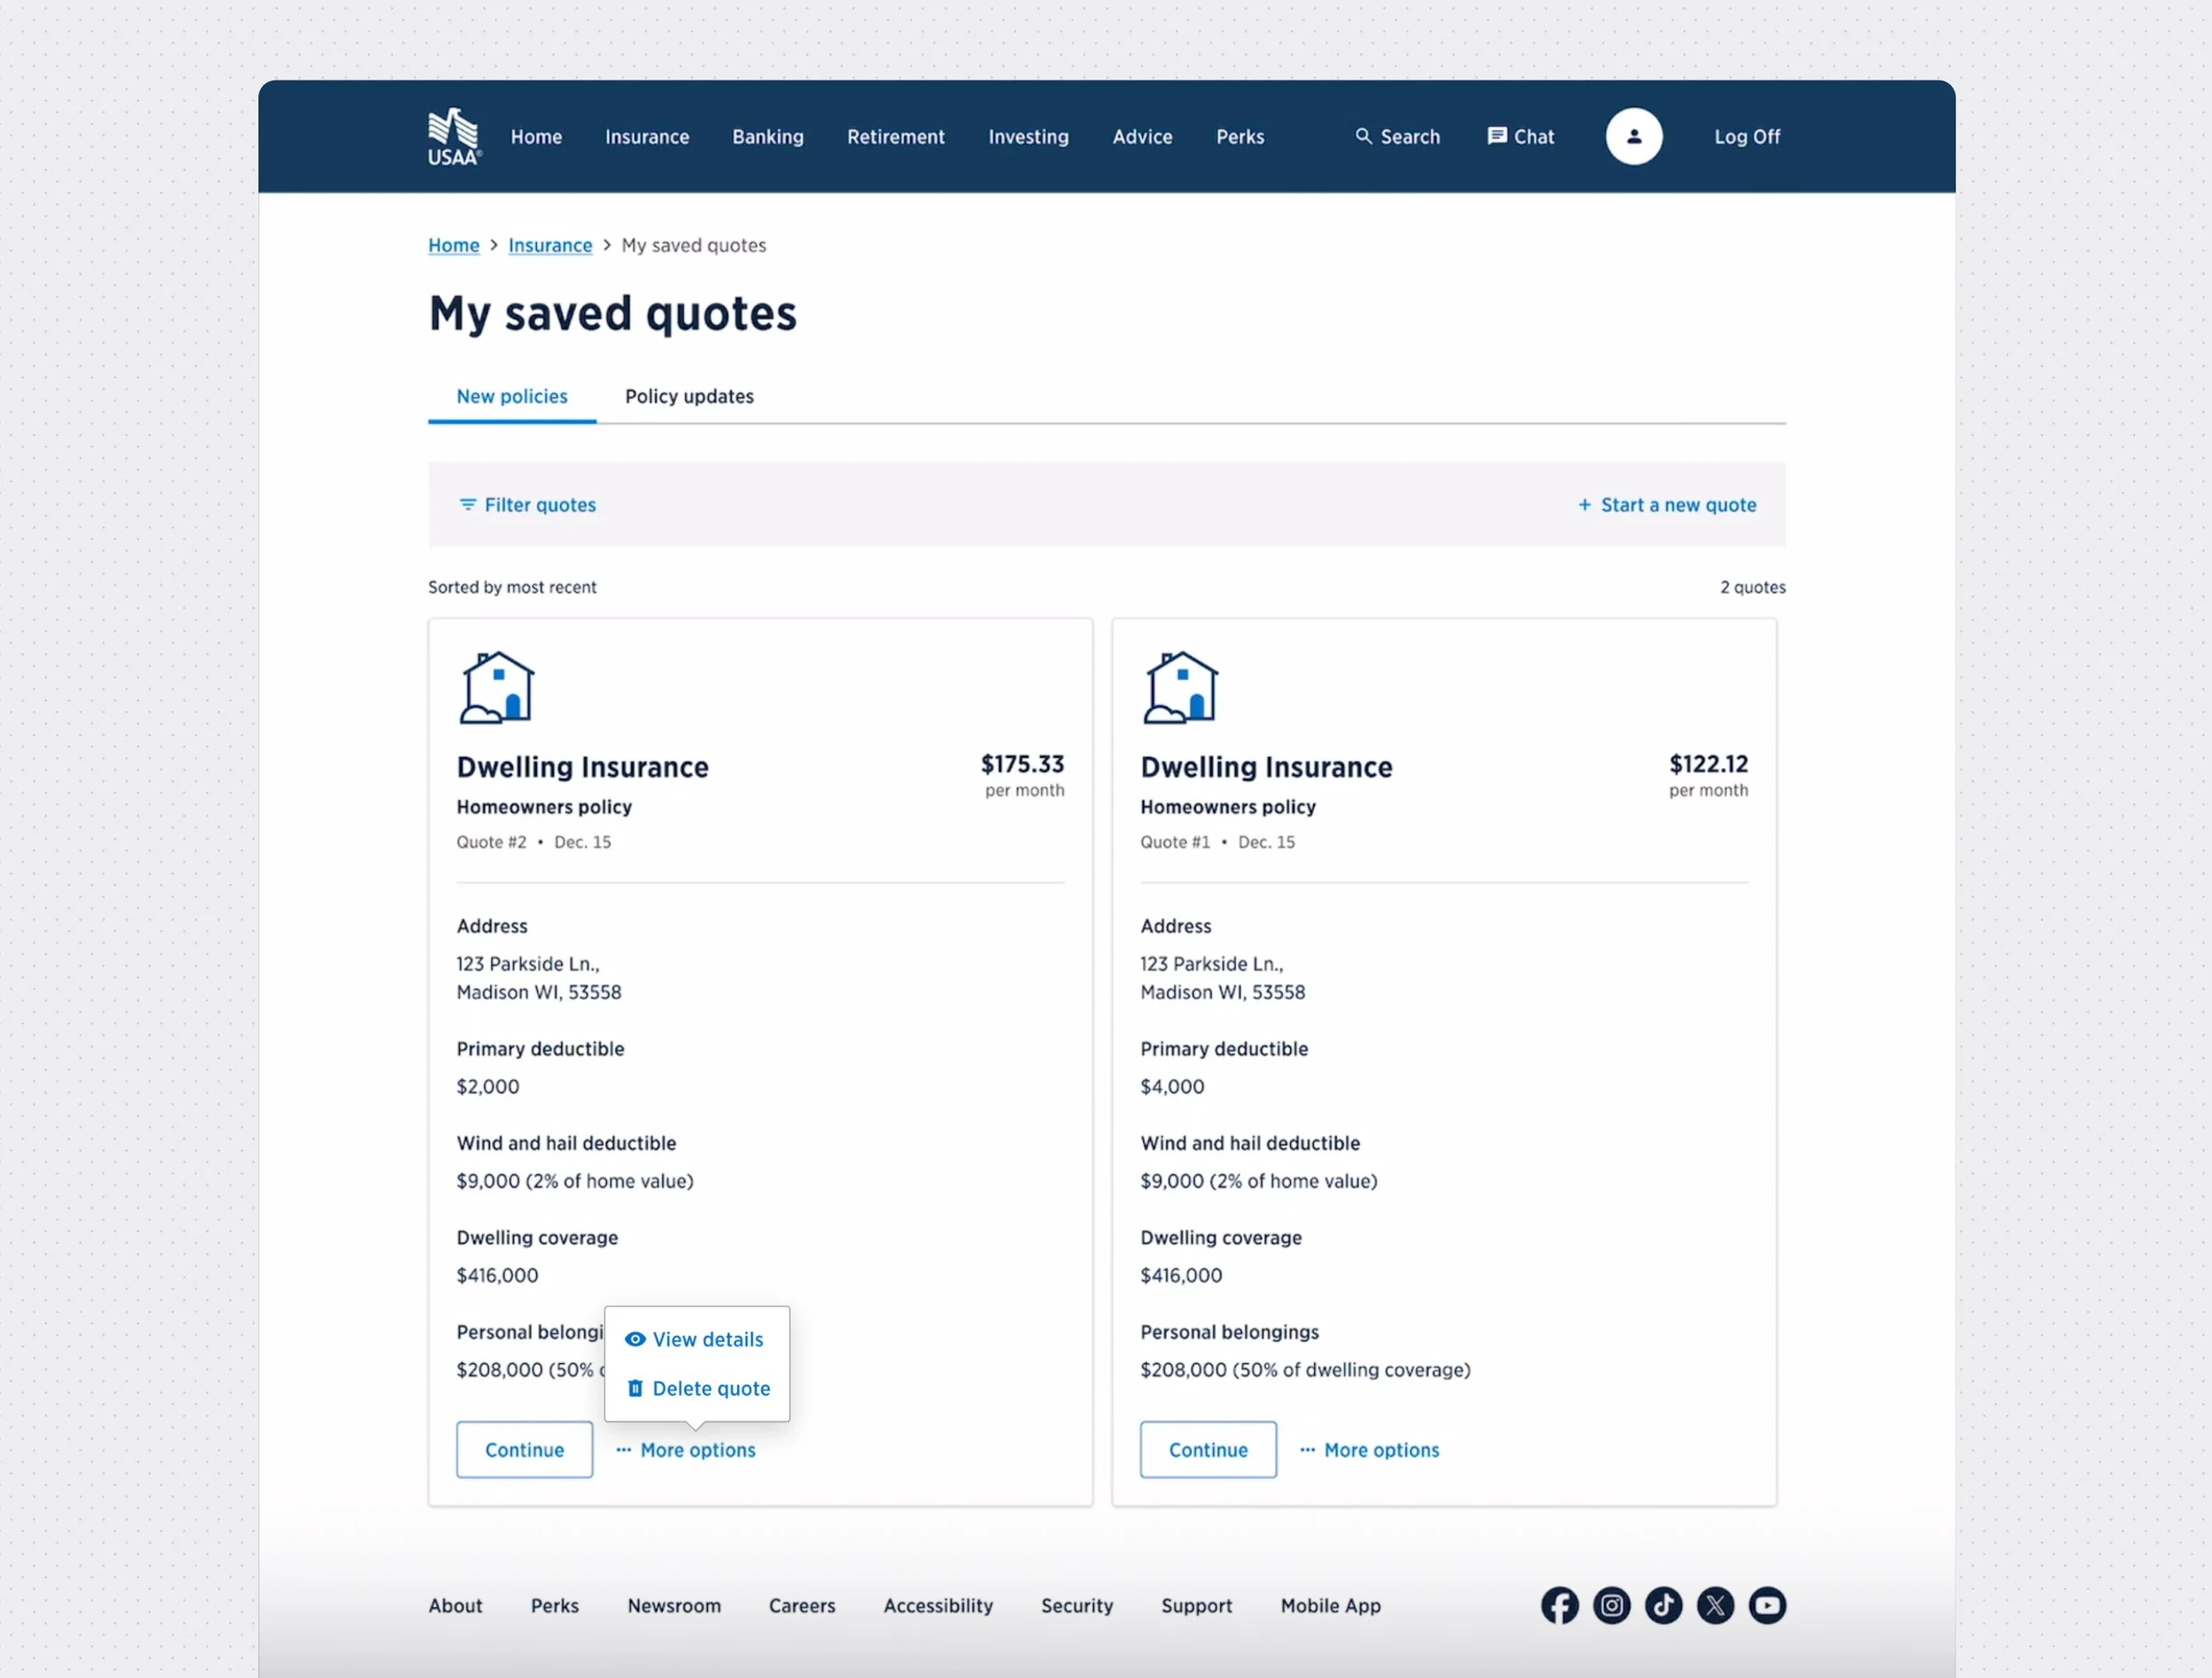Open the TikTok social icon
Image resolution: width=2212 pixels, height=1678 pixels.
[1663, 1605]
